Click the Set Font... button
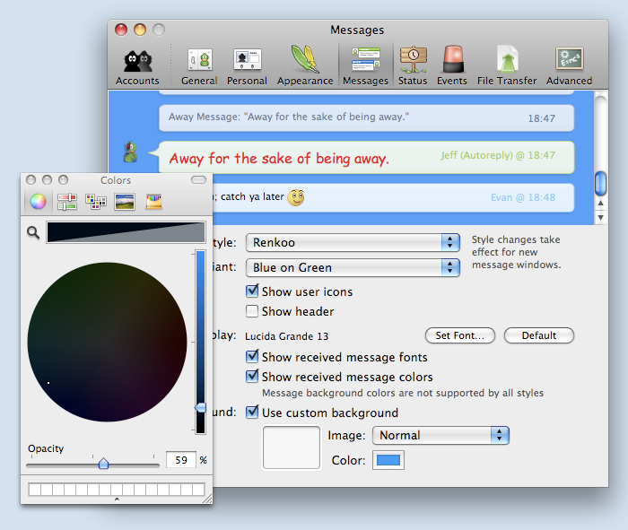Screen dimensions: 628x530 click(x=459, y=335)
